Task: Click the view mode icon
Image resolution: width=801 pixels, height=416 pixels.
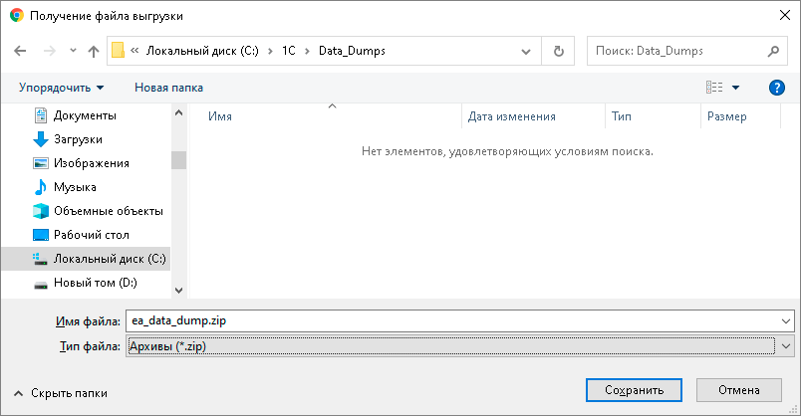Action: coord(713,88)
